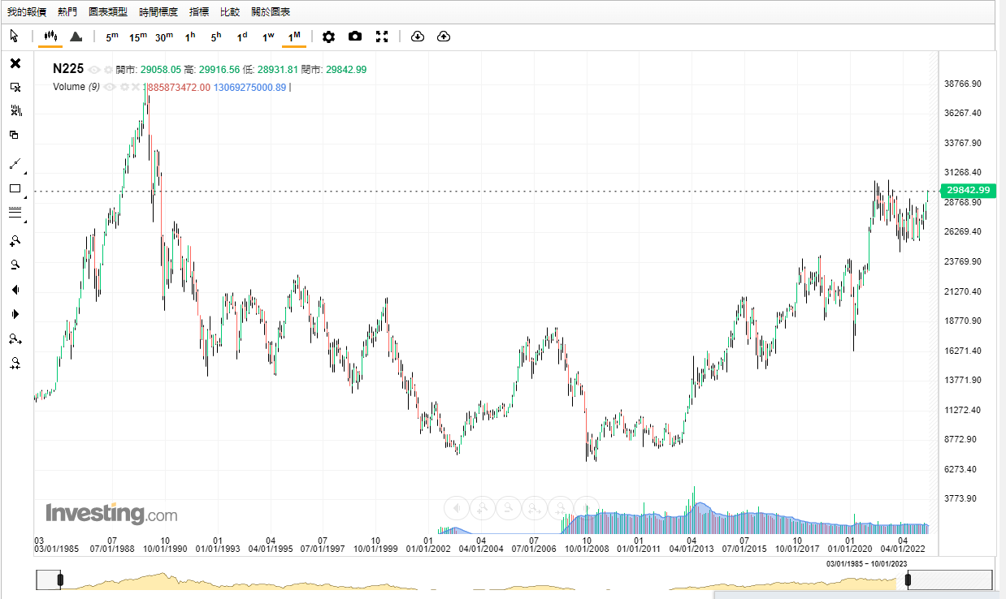
Task: Click the 38766.90 price axis label
Action: [964, 84]
